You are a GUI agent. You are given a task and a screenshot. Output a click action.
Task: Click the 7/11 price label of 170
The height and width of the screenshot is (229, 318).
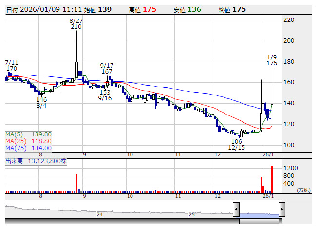[12, 69]
